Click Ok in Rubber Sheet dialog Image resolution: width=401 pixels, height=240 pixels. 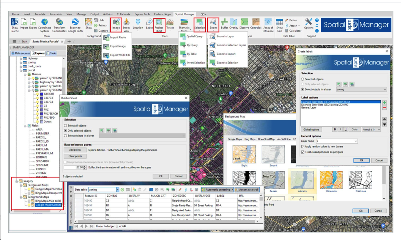point(161,176)
